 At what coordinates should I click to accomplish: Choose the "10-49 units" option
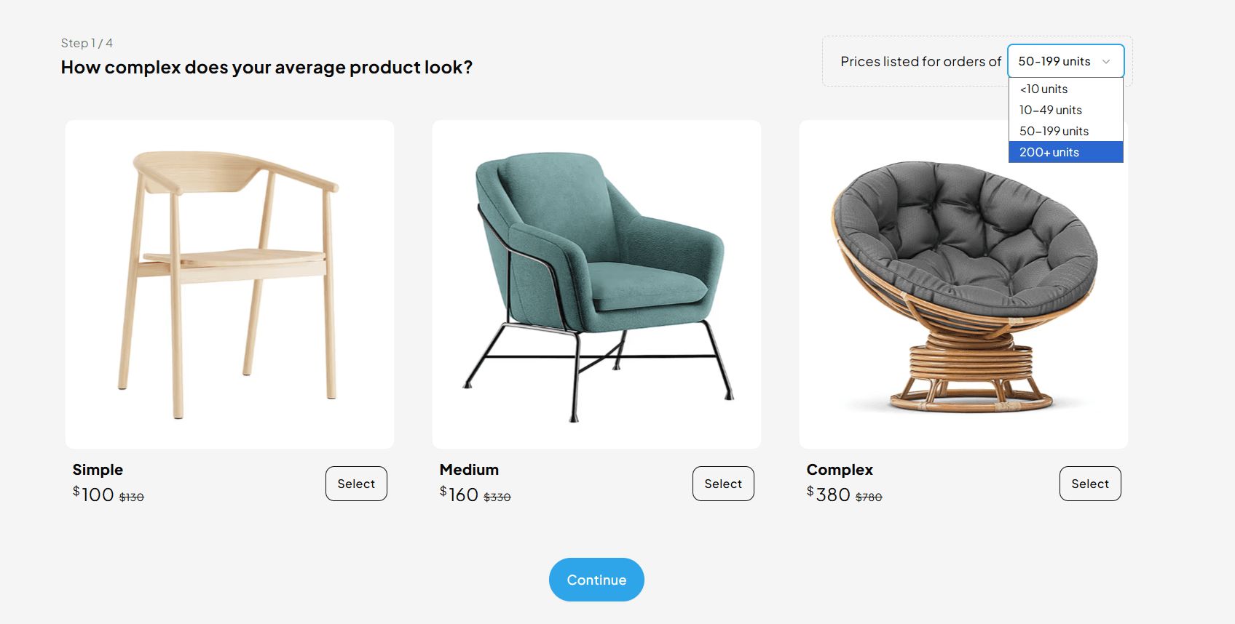click(1049, 110)
